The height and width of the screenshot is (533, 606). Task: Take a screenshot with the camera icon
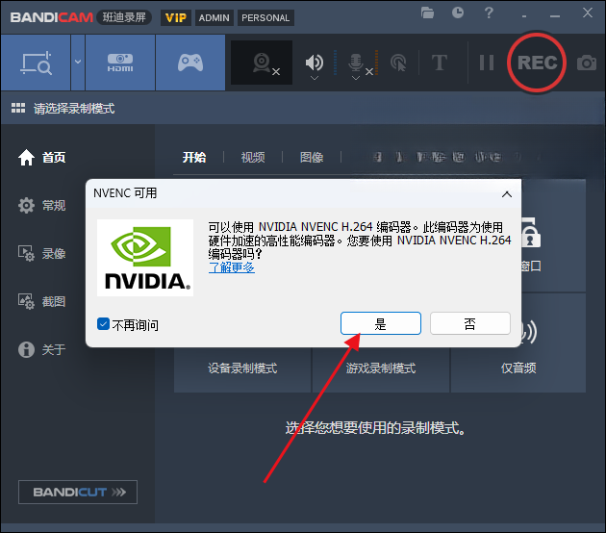587,63
